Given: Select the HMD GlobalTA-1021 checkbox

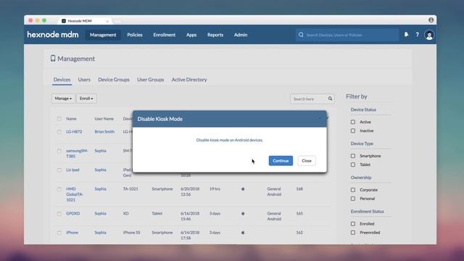Looking at the screenshot, I should coord(59,189).
